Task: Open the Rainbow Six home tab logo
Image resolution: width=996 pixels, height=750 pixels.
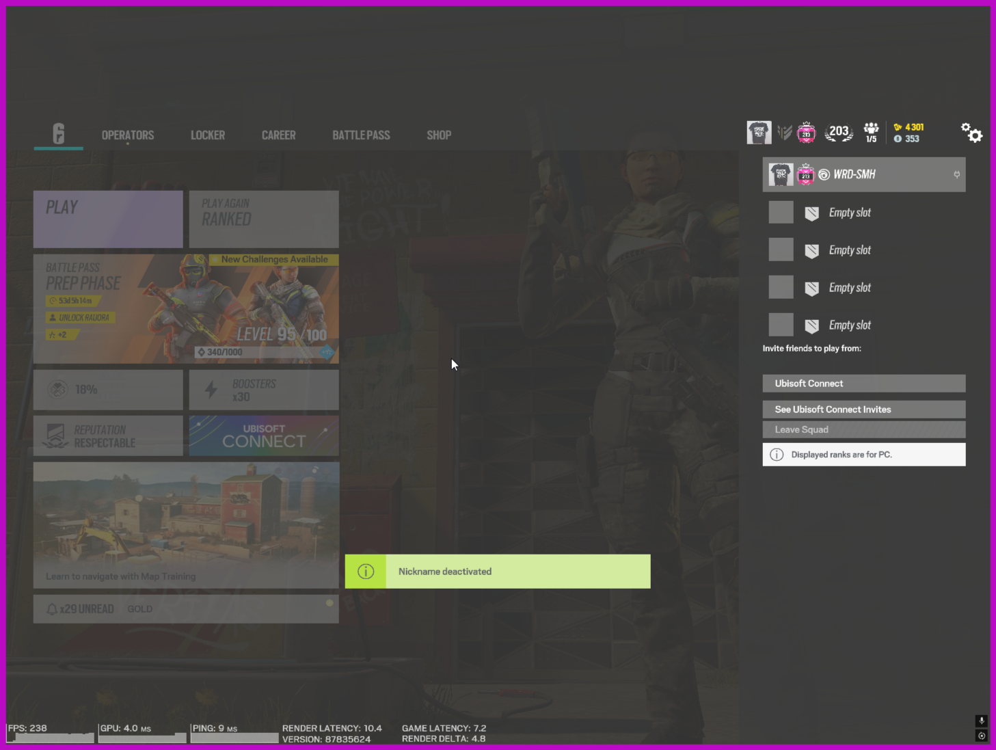Action: (59, 134)
